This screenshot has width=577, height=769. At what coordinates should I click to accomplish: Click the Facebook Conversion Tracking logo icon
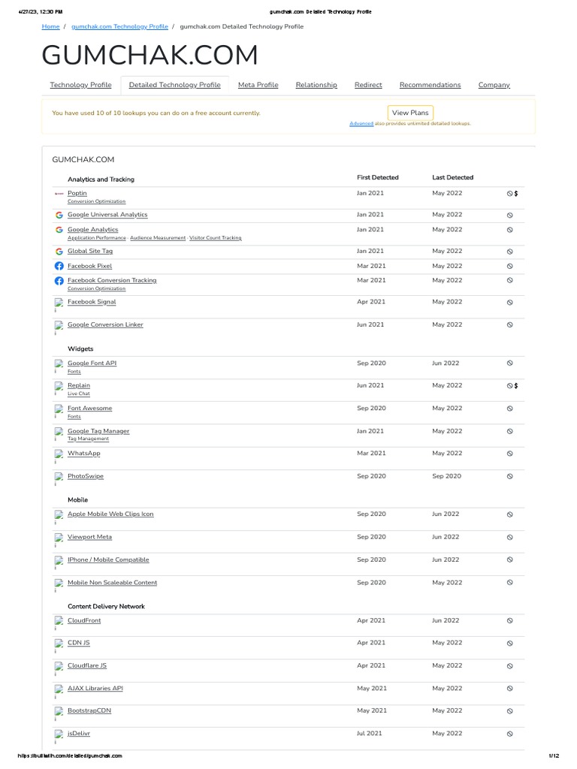tap(59, 281)
